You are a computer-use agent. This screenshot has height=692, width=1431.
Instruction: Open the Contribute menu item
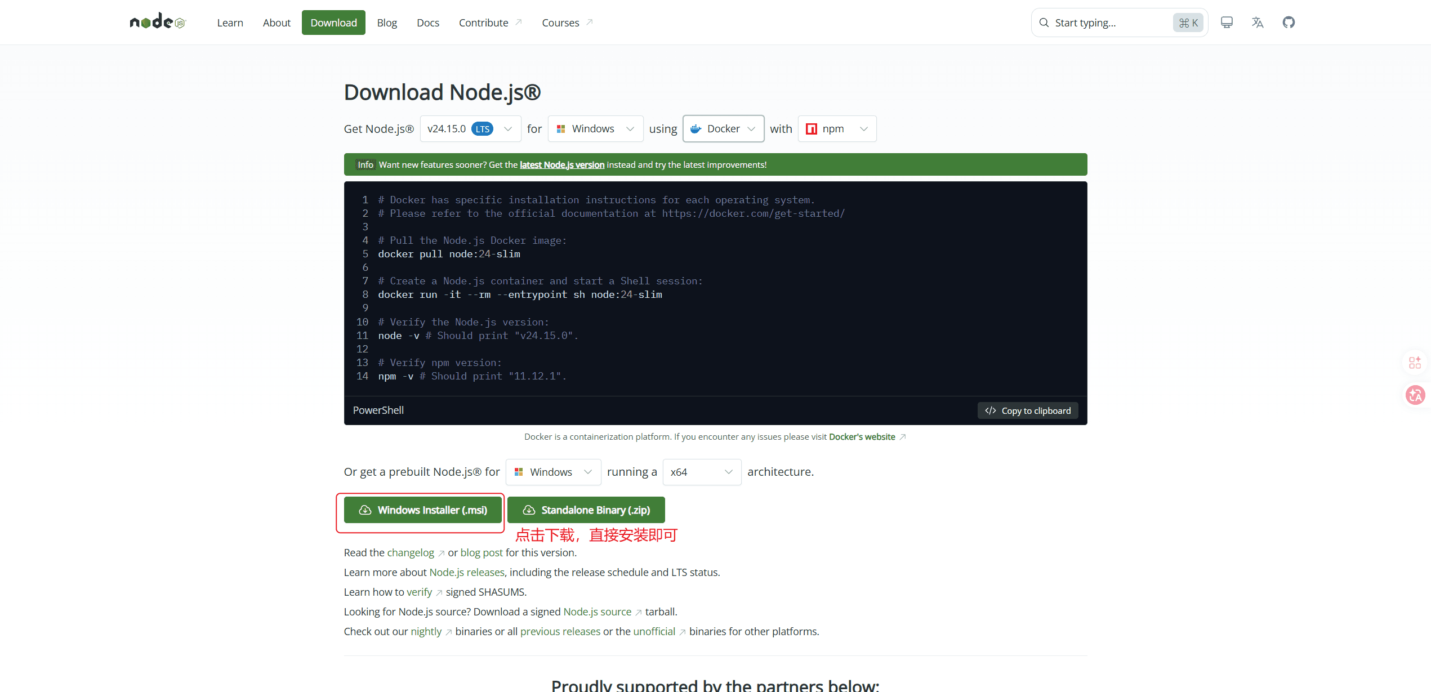click(x=490, y=23)
